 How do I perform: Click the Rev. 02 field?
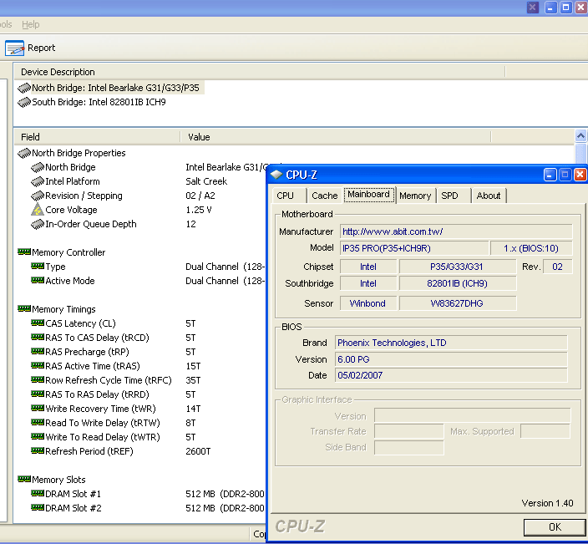(x=558, y=267)
